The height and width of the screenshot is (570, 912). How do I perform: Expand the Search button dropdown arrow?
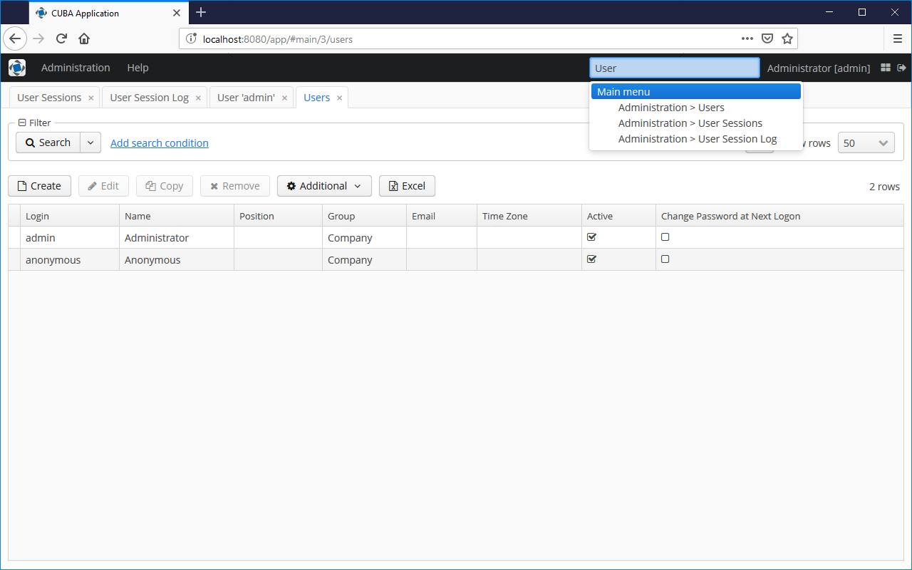pos(90,142)
